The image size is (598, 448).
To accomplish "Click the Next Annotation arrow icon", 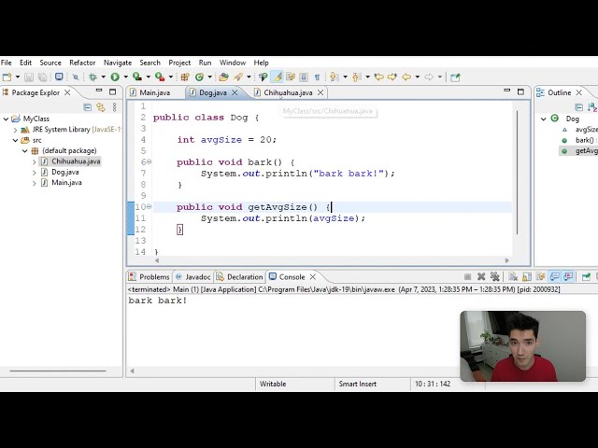I will [x=335, y=77].
